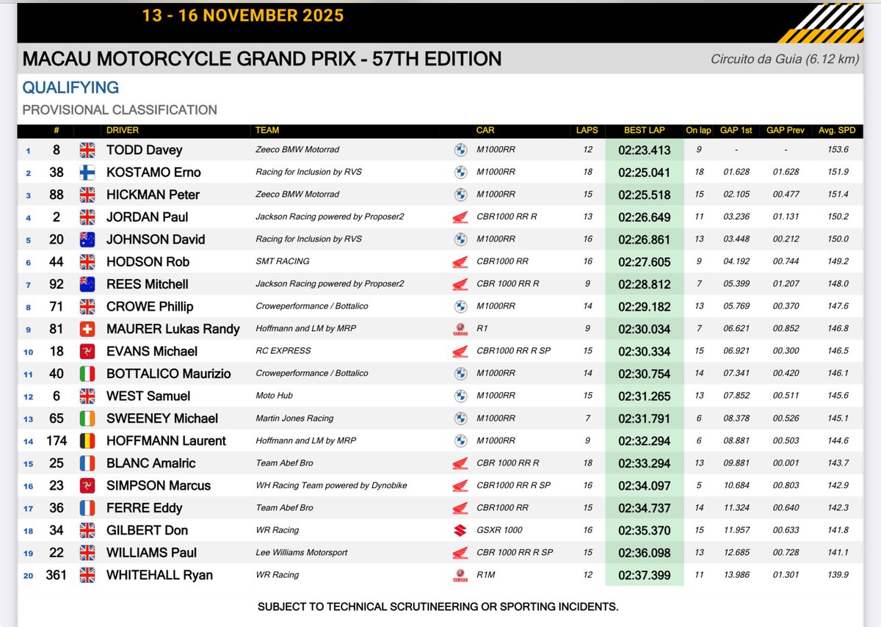Click the Finnish flag next to Kostamo Erno
881x627 pixels.
coord(86,172)
